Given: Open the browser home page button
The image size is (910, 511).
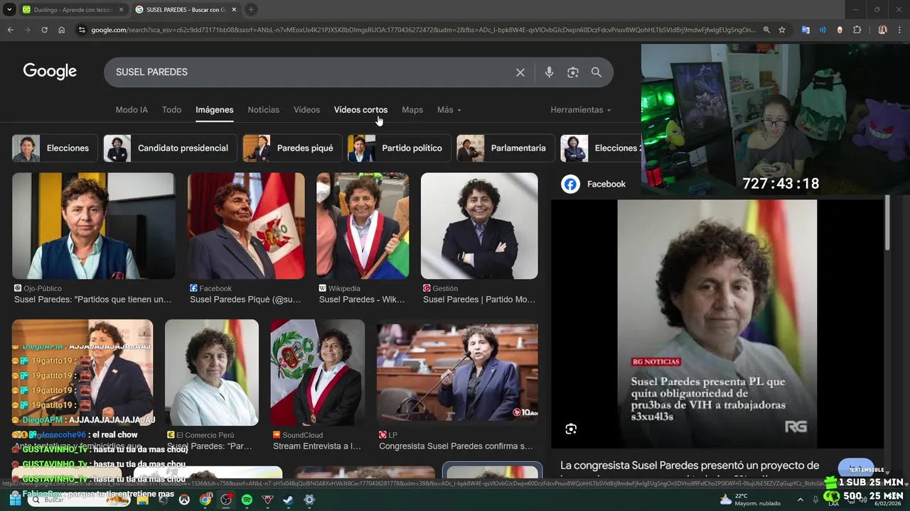Looking at the screenshot, I should 61,30.
